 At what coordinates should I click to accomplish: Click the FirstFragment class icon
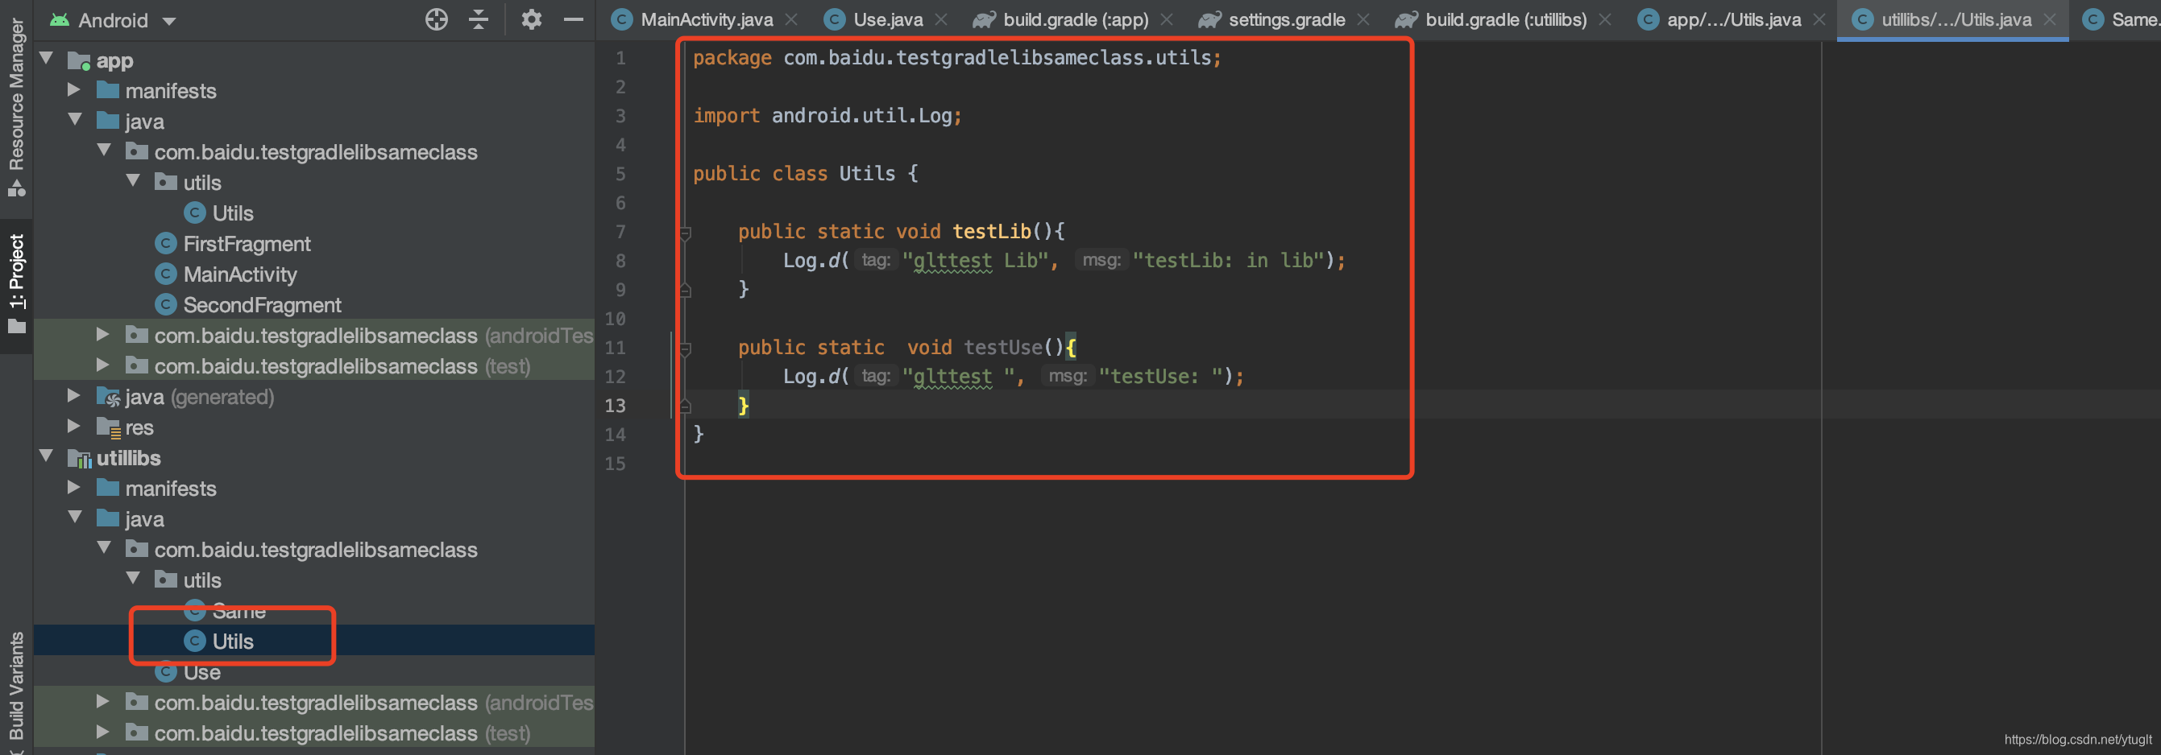[x=165, y=244]
